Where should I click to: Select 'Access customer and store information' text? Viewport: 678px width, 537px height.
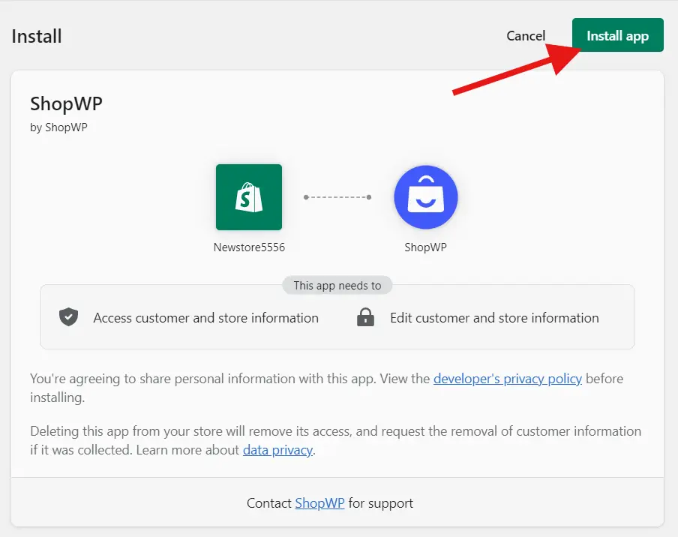[x=205, y=318]
